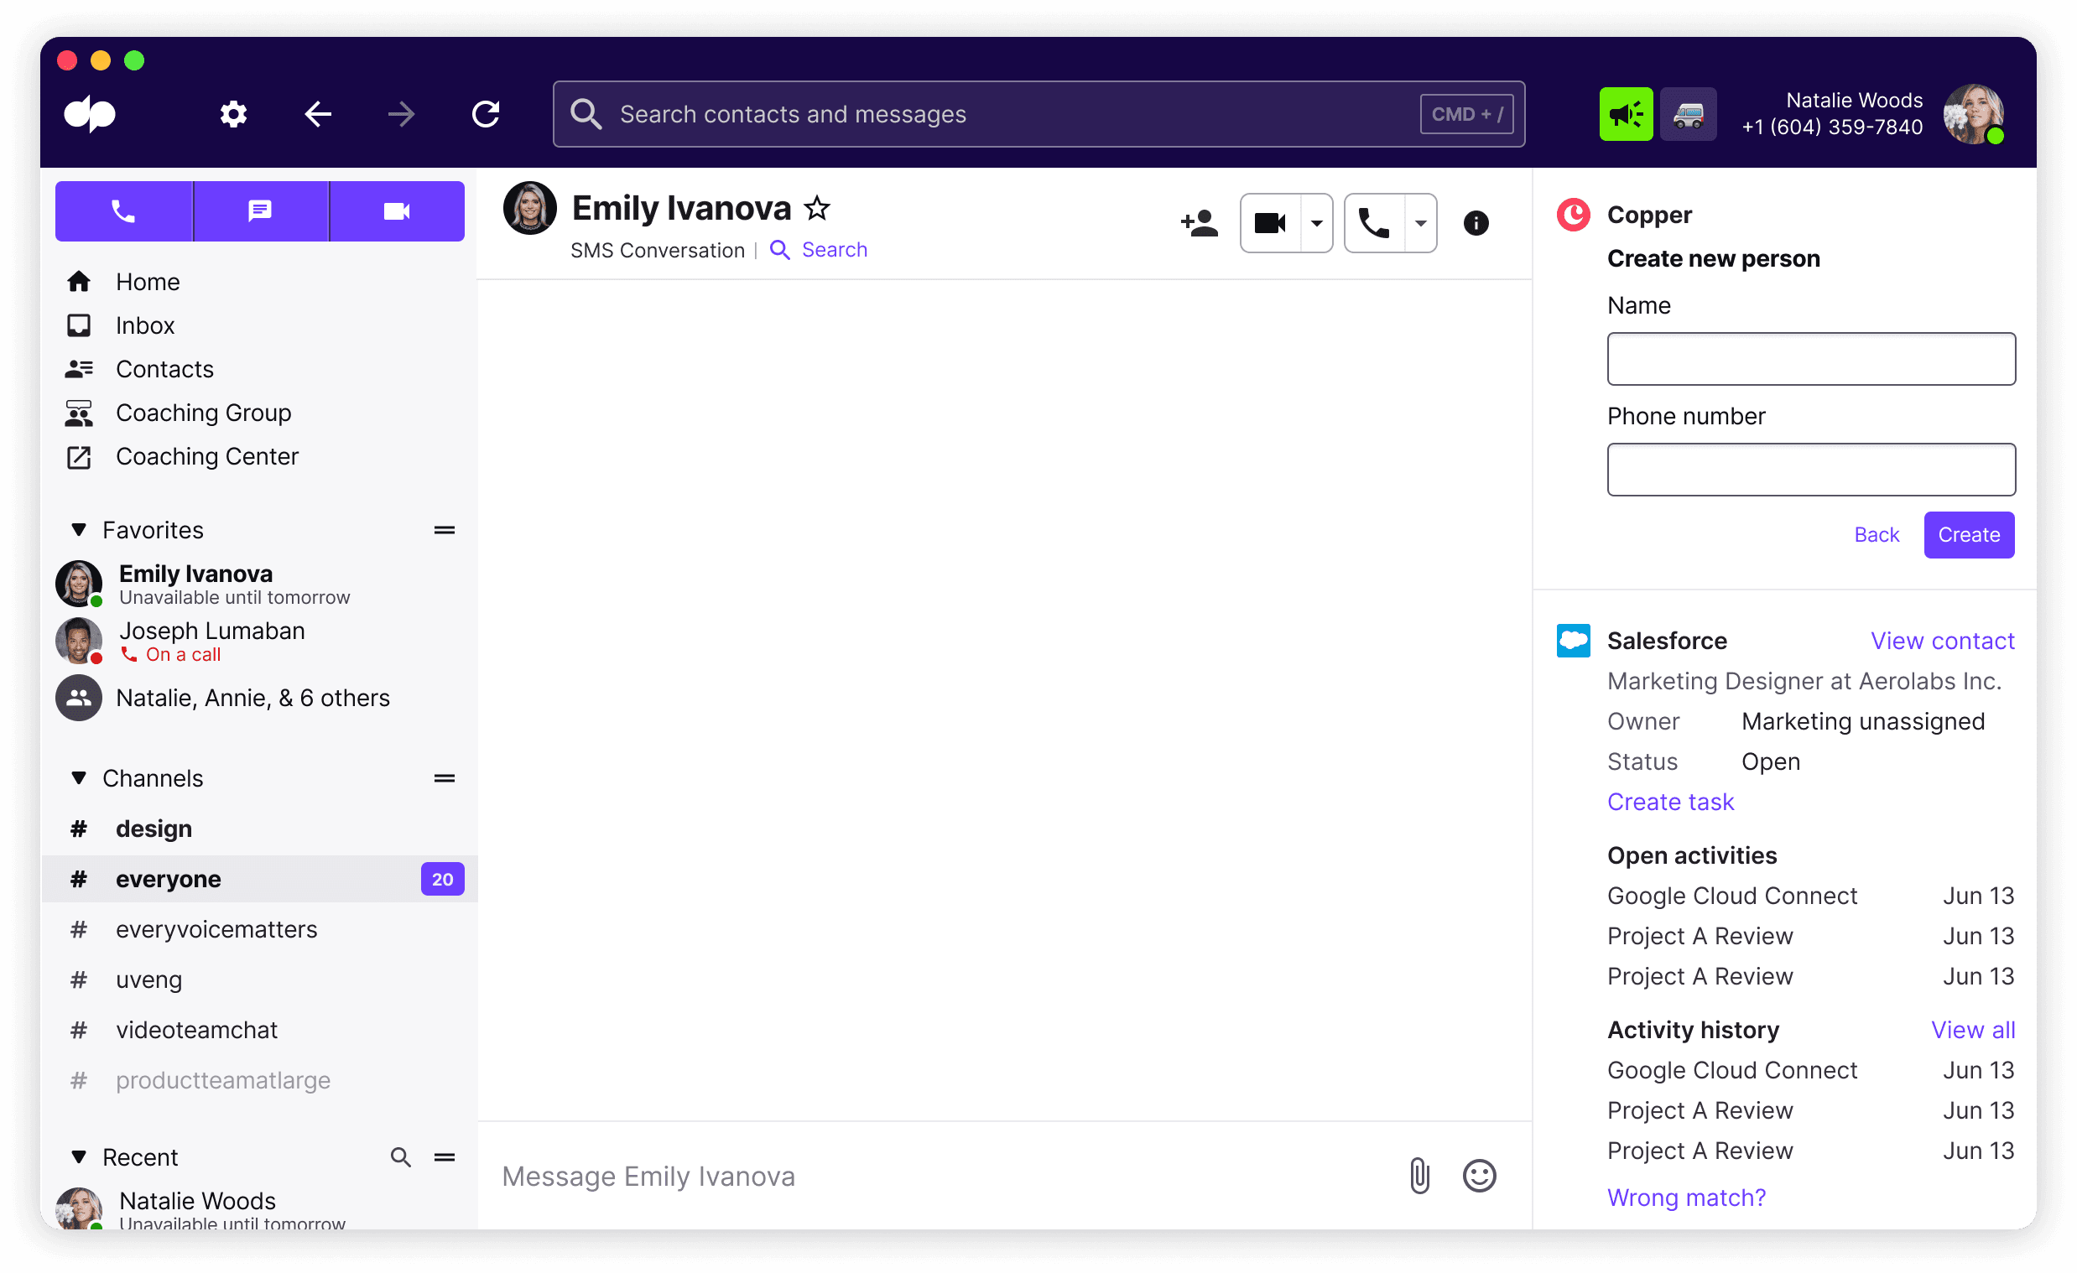Toggle the Recent section visibility

click(x=79, y=1154)
